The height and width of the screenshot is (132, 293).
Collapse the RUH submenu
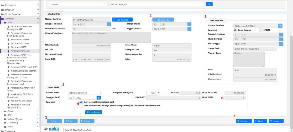point(37,22)
